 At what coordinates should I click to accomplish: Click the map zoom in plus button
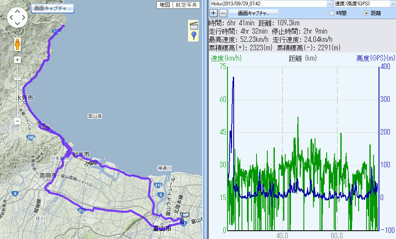[17, 60]
